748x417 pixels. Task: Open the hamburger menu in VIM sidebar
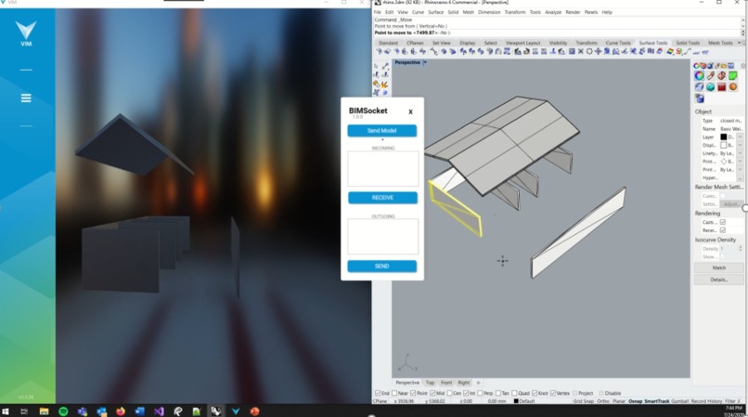(x=26, y=98)
